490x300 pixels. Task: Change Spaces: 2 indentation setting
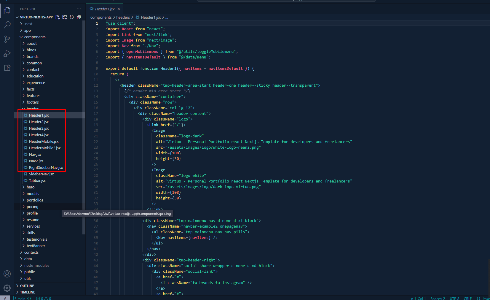click(438, 298)
